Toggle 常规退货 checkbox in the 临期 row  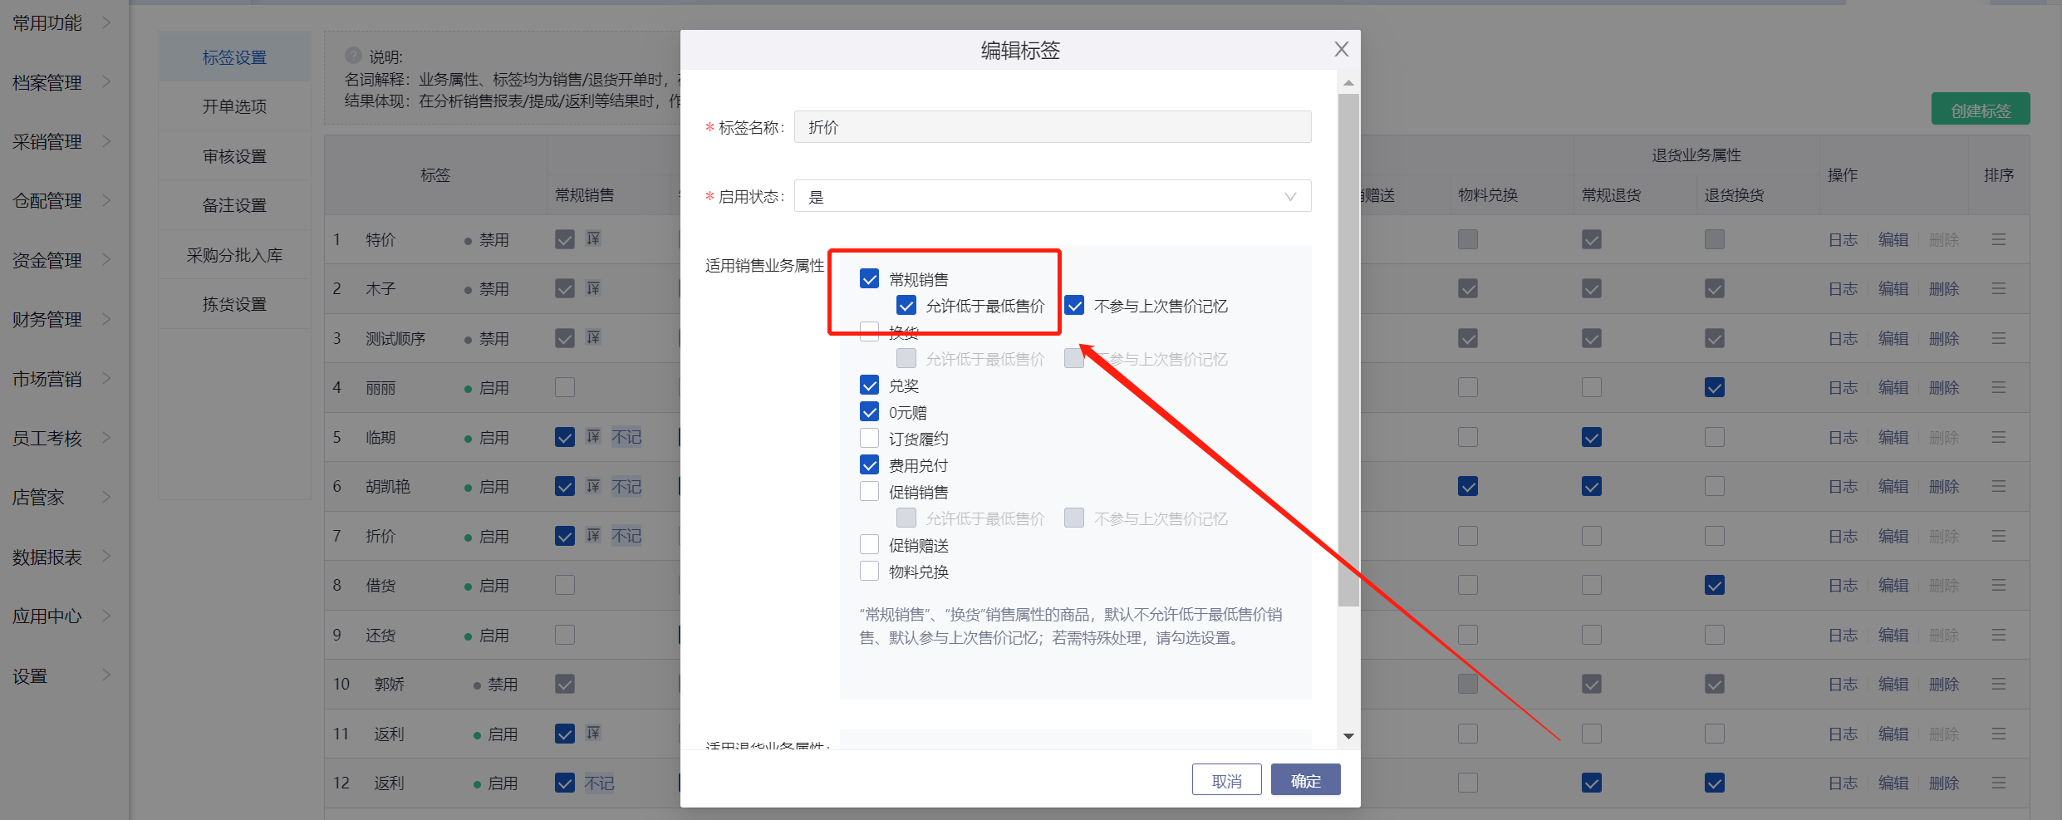[1591, 437]
